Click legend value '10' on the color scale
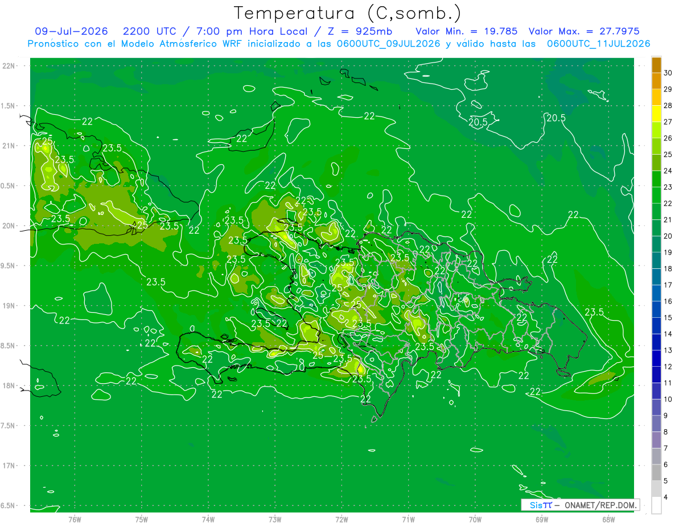Screen dimensions: 683x527 [668, 399]
